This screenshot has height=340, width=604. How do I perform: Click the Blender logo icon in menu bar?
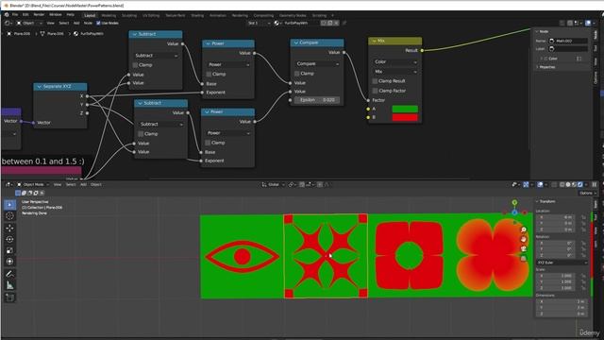pyautogui.click(x=7, y=15)
